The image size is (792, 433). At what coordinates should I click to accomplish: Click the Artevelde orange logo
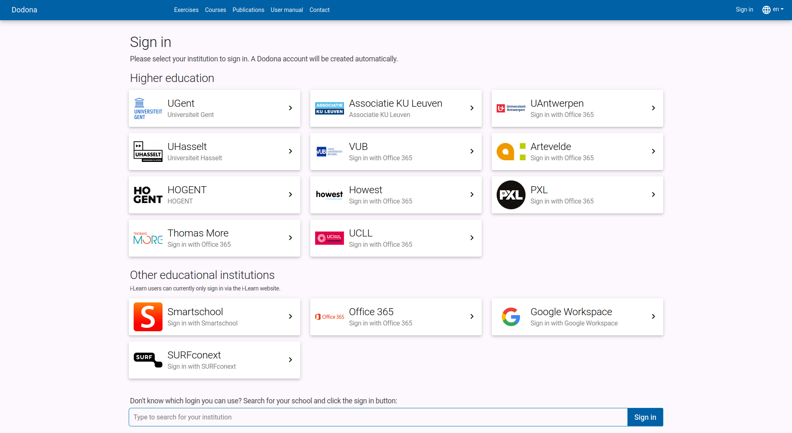coord(511,152)
